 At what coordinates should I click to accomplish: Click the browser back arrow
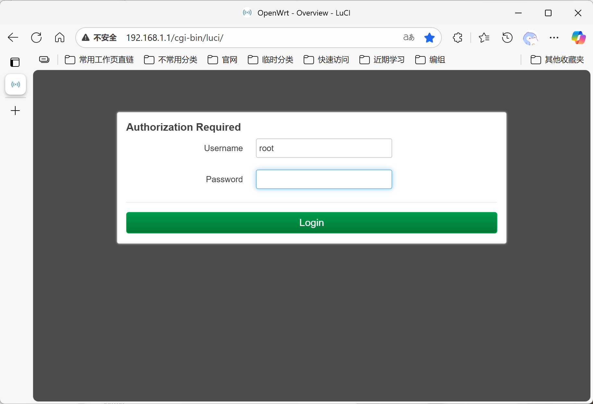point(13,38)
